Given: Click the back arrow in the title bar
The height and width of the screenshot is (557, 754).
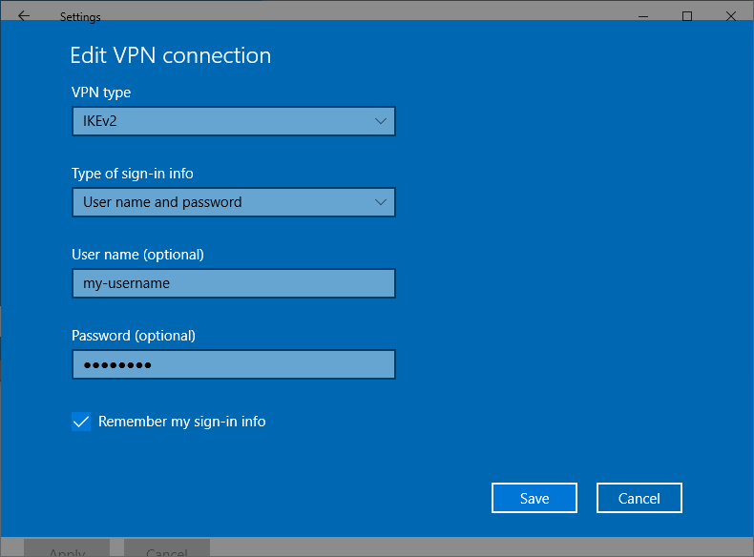Looking at the screenshot, I should pos(24,16).
